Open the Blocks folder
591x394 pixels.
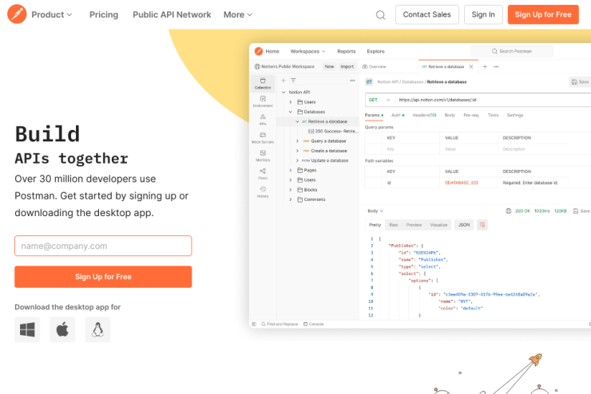(307, 190)
